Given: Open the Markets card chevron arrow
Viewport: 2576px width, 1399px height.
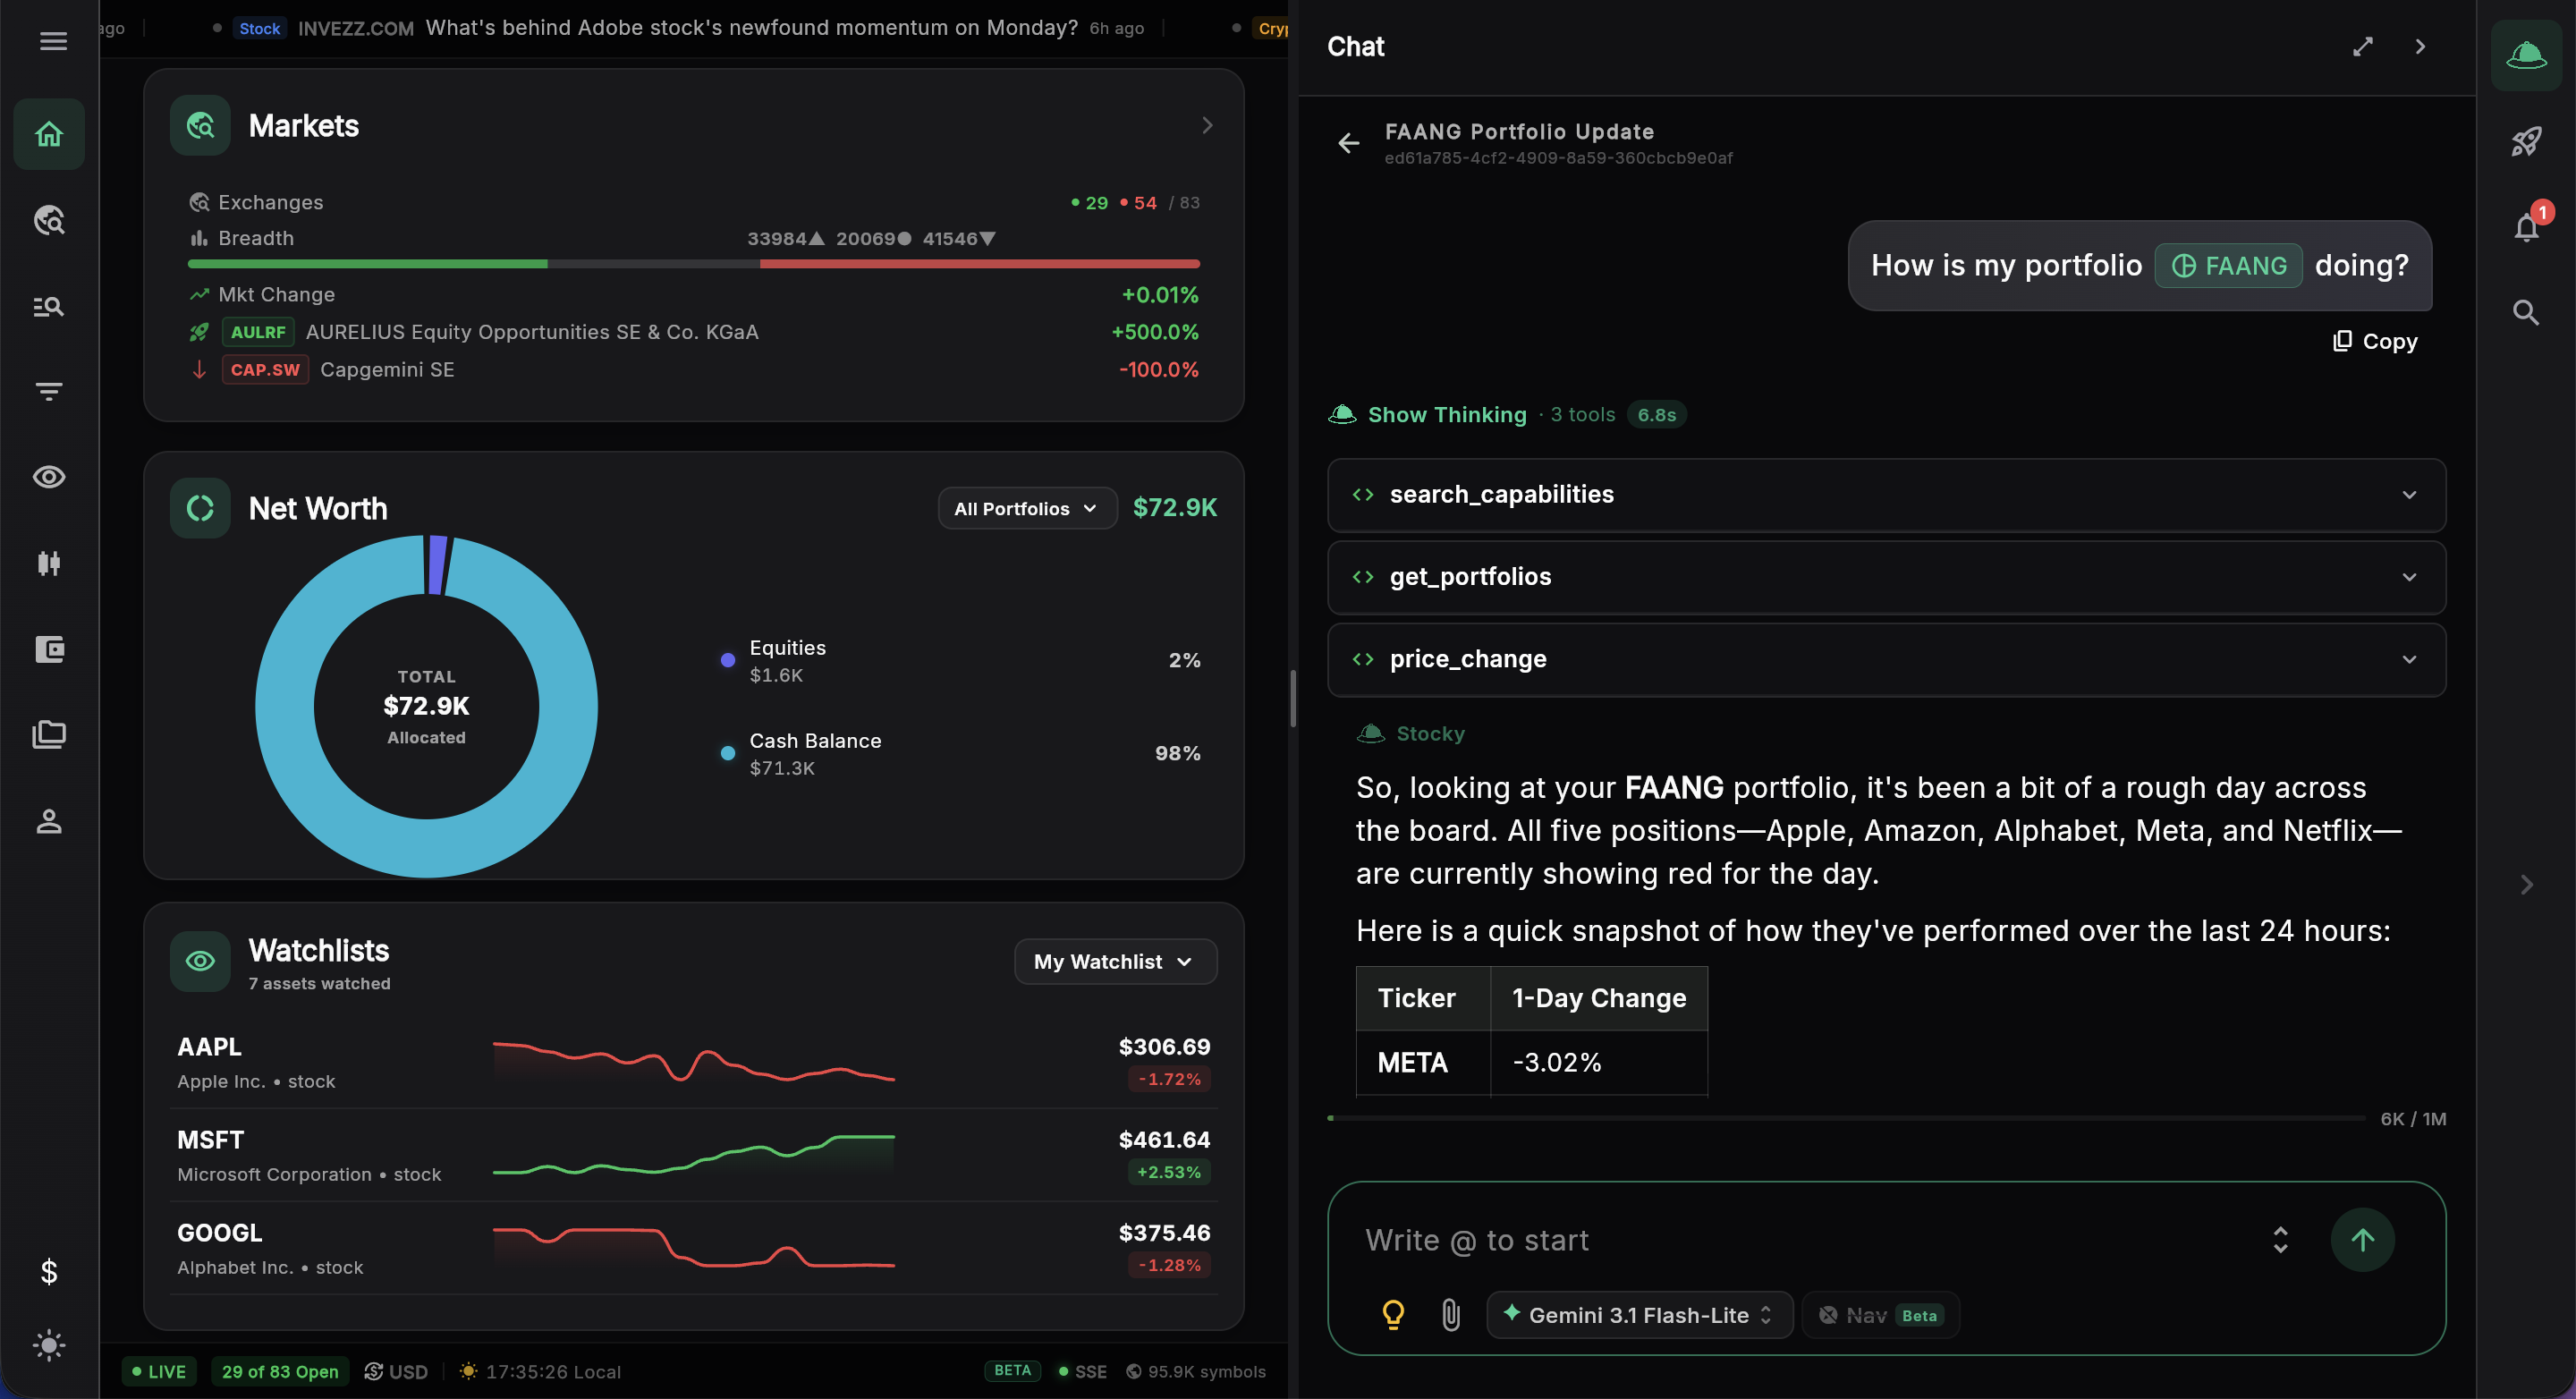Looking at the screenshot, I should tap(1207, 125).
